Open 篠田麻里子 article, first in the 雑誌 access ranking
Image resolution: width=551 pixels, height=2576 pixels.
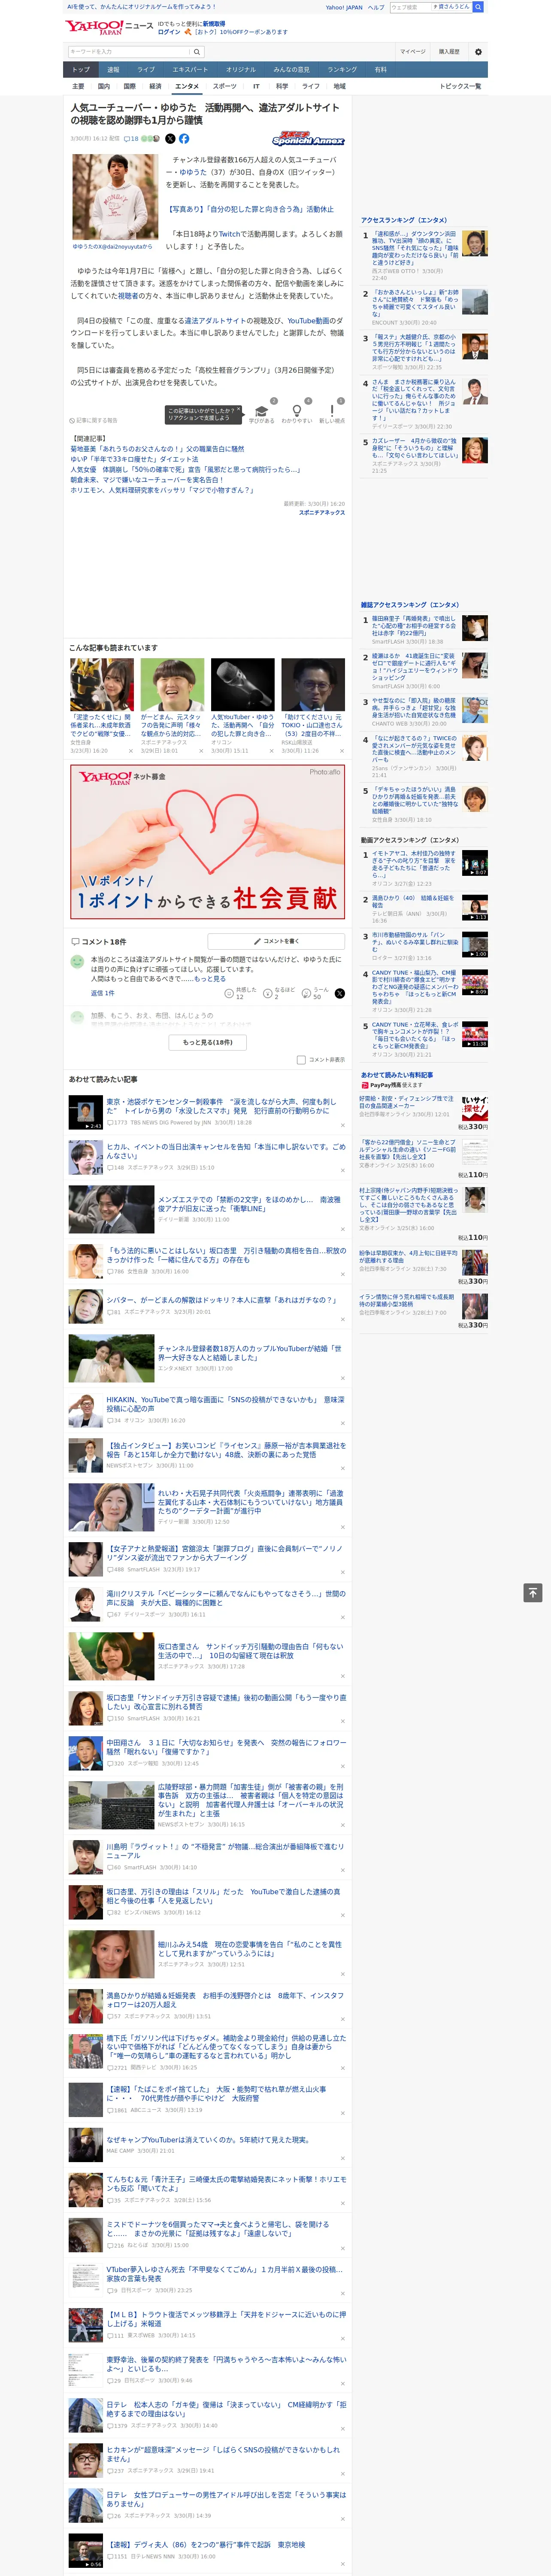point(415,627)
